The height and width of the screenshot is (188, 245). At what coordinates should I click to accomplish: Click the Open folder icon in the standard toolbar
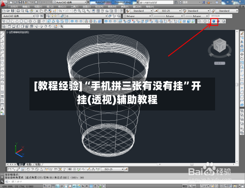click(x=8, y=11)
